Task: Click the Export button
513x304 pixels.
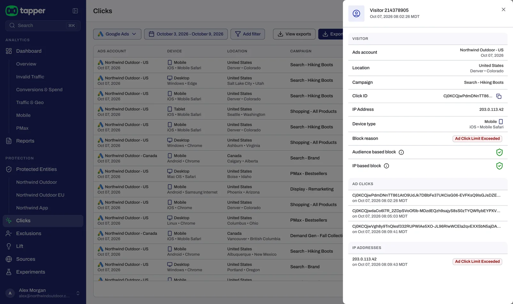Action: pos(331,34)
